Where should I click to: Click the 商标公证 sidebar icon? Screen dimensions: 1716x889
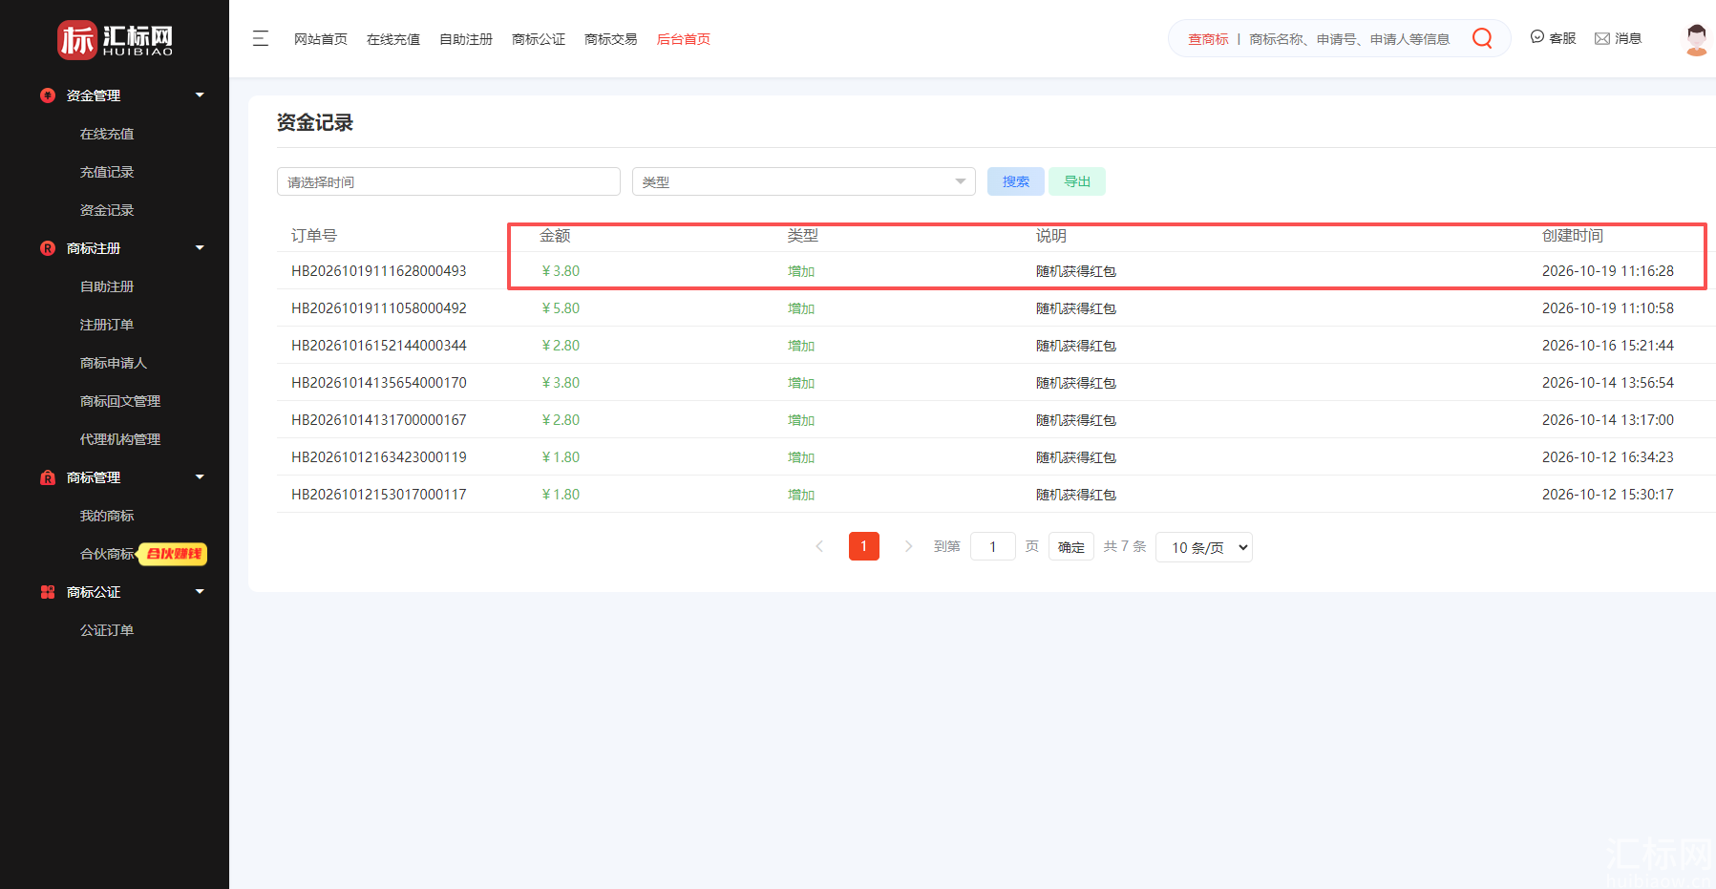coord(48,592)
